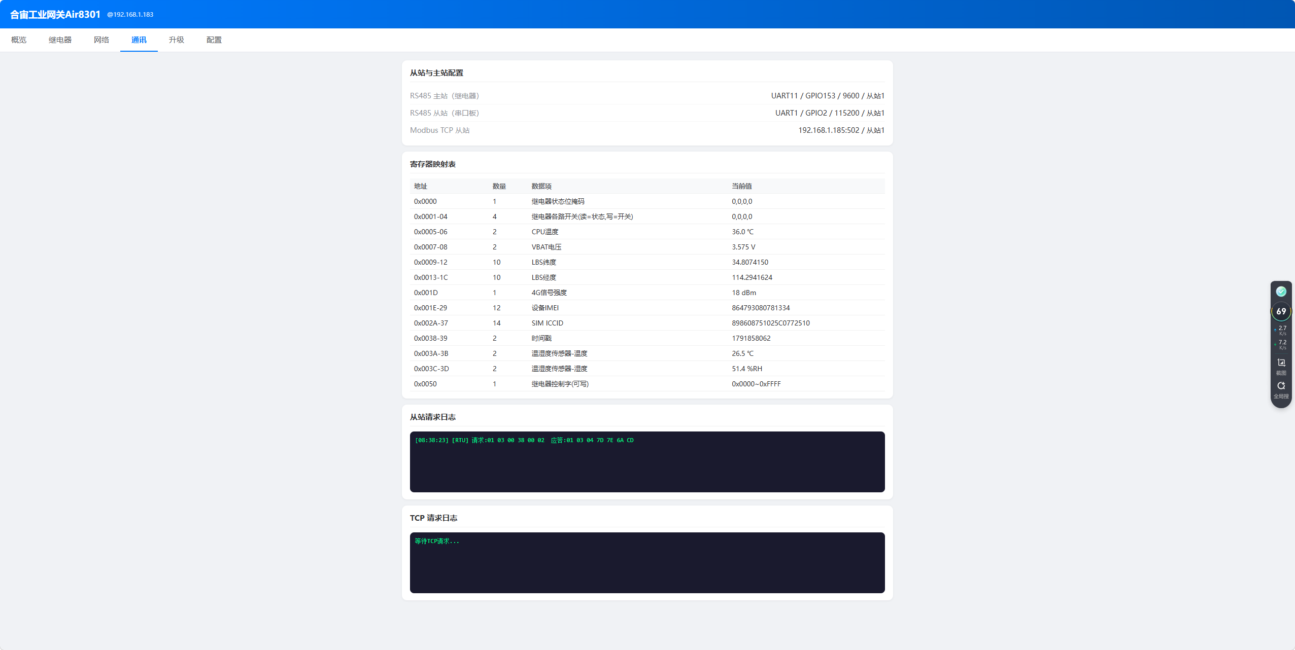The image size is (1295, 650).
Task: Click the 地址 column header
Action: point(421,186)
